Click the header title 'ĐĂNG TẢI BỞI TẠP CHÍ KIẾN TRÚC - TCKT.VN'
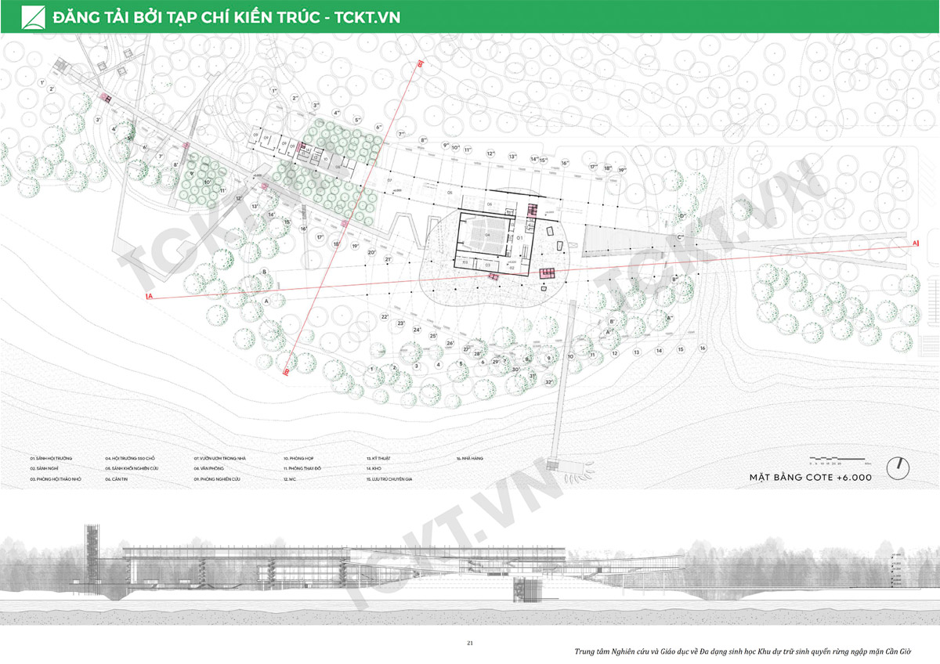The width and height of the screenshot is (940, 664). 226,17
